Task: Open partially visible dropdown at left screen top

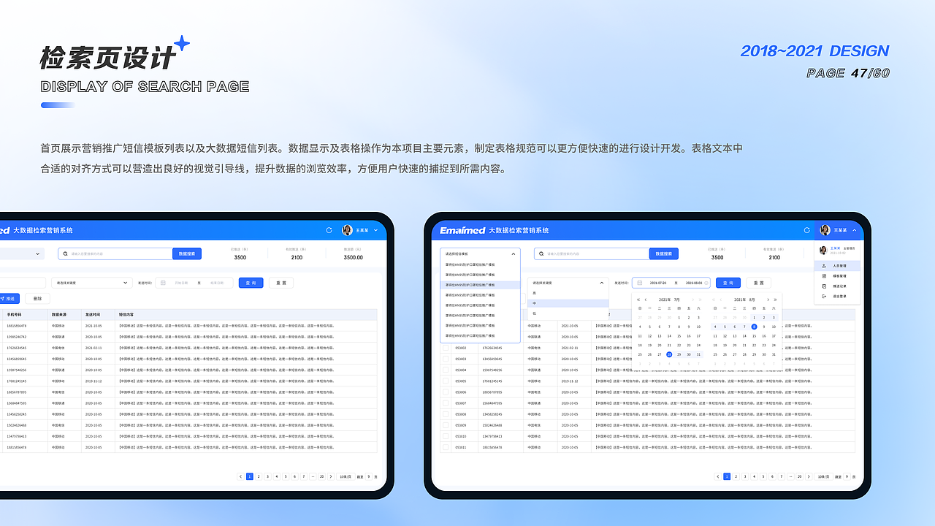Action: [22, 254]
